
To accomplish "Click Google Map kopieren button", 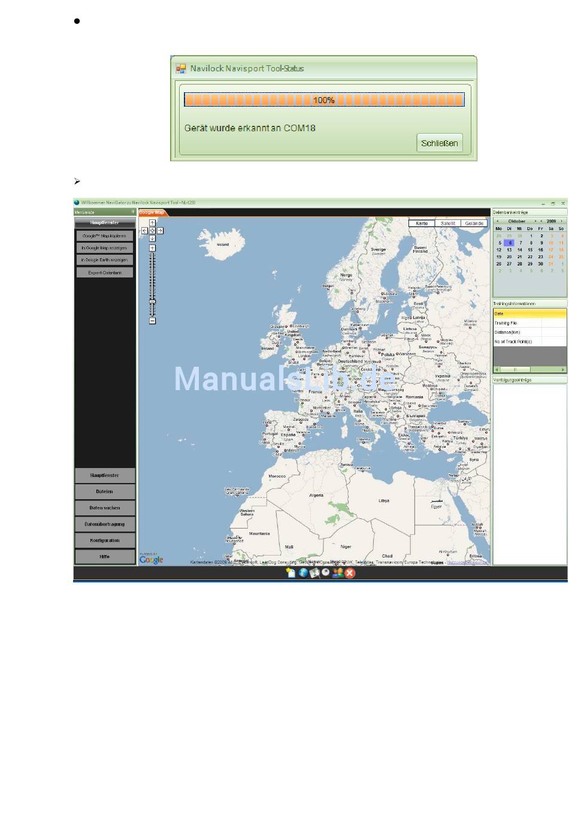I will click(105, 236).
